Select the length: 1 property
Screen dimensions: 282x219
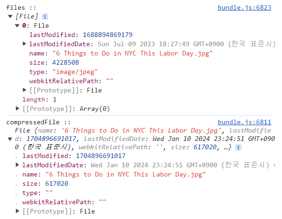pyautogui.click(x=39, y=99)
